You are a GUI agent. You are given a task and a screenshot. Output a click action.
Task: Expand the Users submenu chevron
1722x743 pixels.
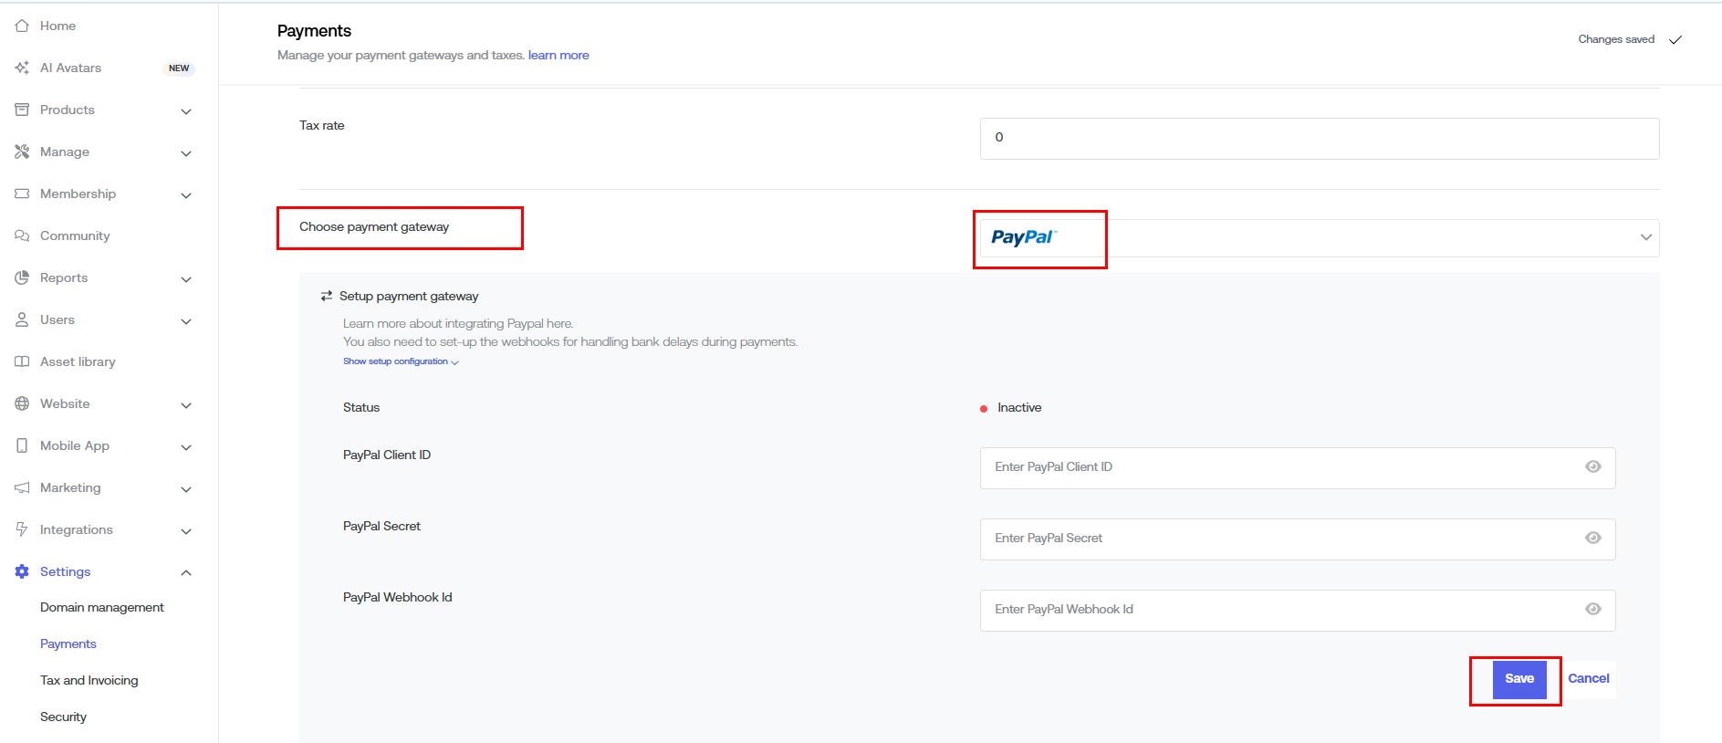[186, 321]
